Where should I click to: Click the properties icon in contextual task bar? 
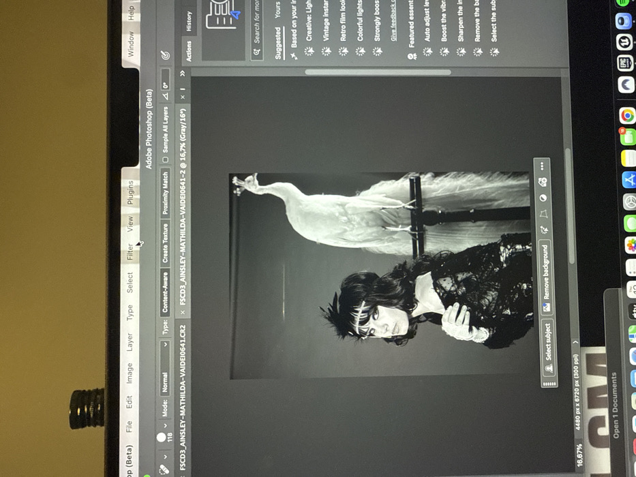(x=545, y=181)
